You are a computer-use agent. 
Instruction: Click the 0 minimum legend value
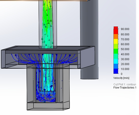[x=121, y=74]
